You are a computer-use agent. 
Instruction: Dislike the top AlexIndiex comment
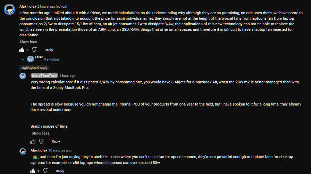(x=35, y=50)
